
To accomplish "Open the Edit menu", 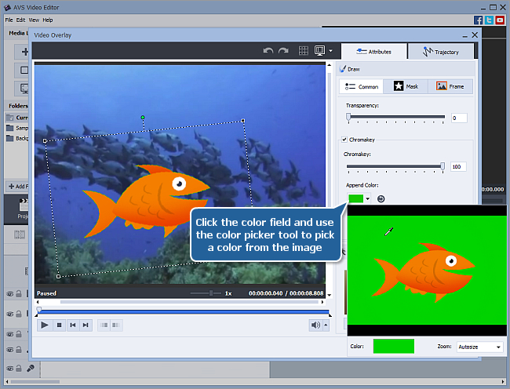I will click(x=20, y=20).
